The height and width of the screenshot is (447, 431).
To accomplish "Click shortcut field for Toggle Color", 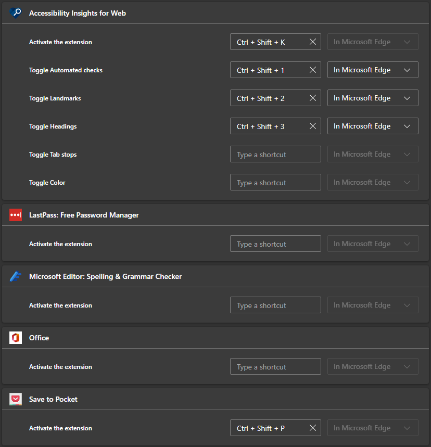I will tap(275, 182).
